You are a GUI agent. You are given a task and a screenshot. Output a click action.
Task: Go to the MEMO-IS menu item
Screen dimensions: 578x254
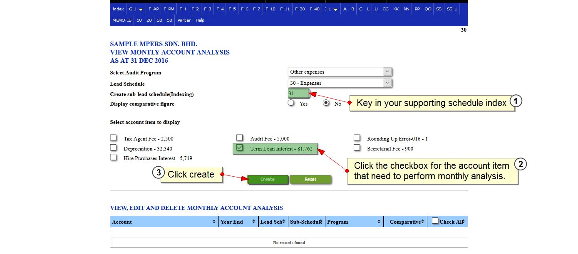point(122,20)
